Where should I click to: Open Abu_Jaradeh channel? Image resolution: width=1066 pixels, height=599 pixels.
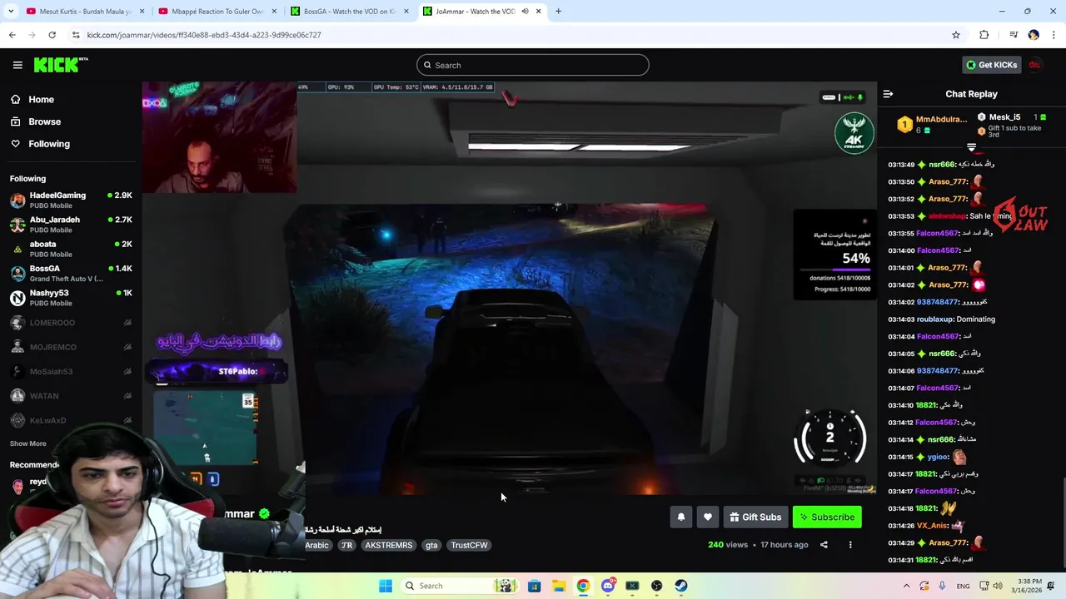pos(71,225)
